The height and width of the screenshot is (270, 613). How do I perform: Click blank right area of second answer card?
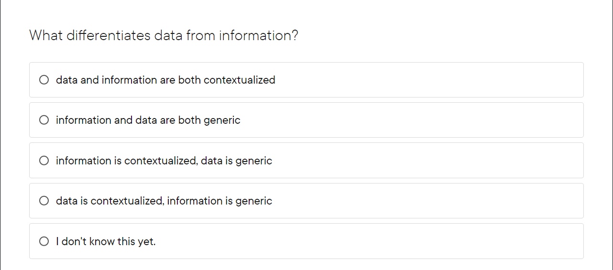pos(430,120)
